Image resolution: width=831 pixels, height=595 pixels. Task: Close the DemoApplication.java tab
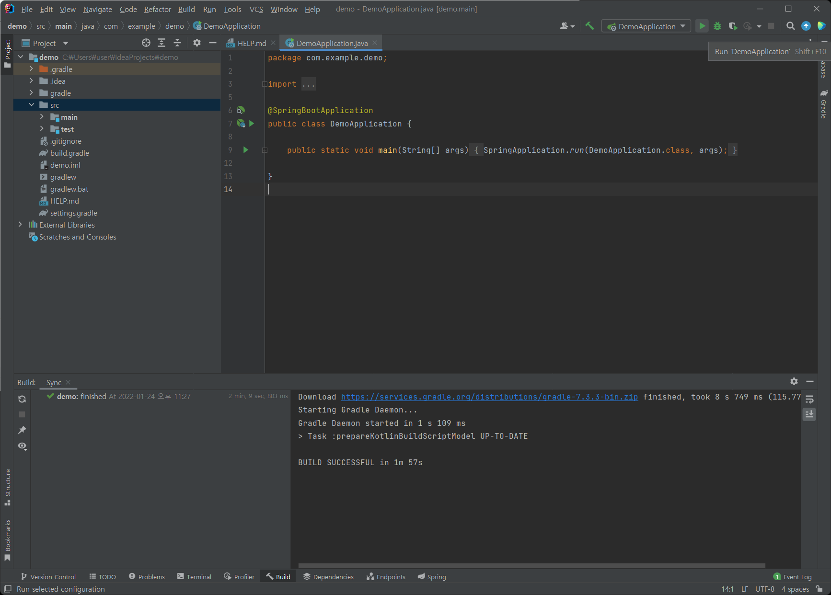click(x=375, y=43)
